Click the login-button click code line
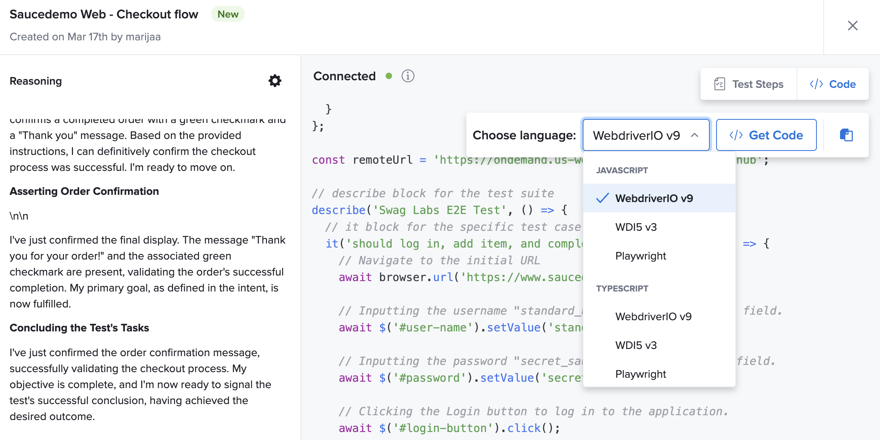 (450, 428)
